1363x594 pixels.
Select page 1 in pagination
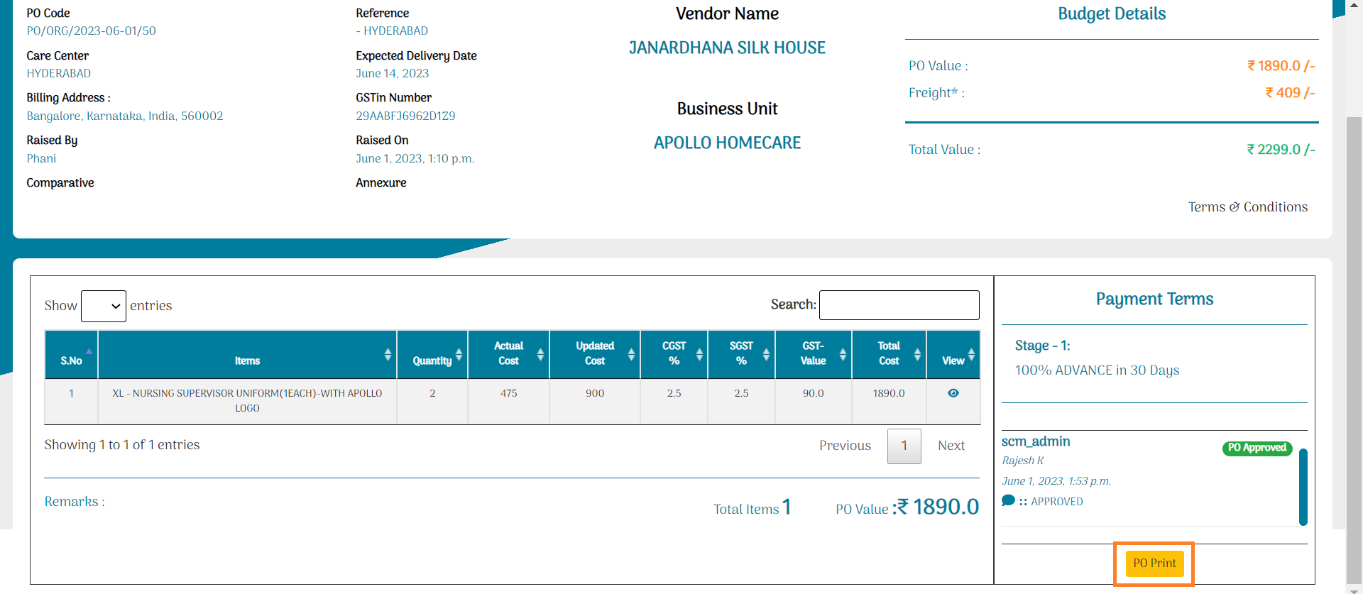904,446
